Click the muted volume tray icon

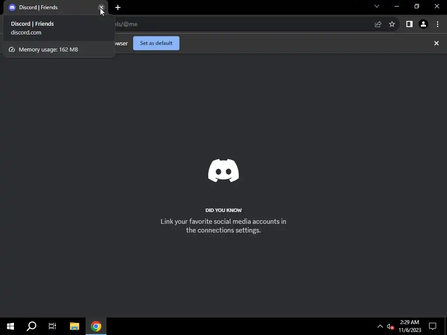point(390,326)
